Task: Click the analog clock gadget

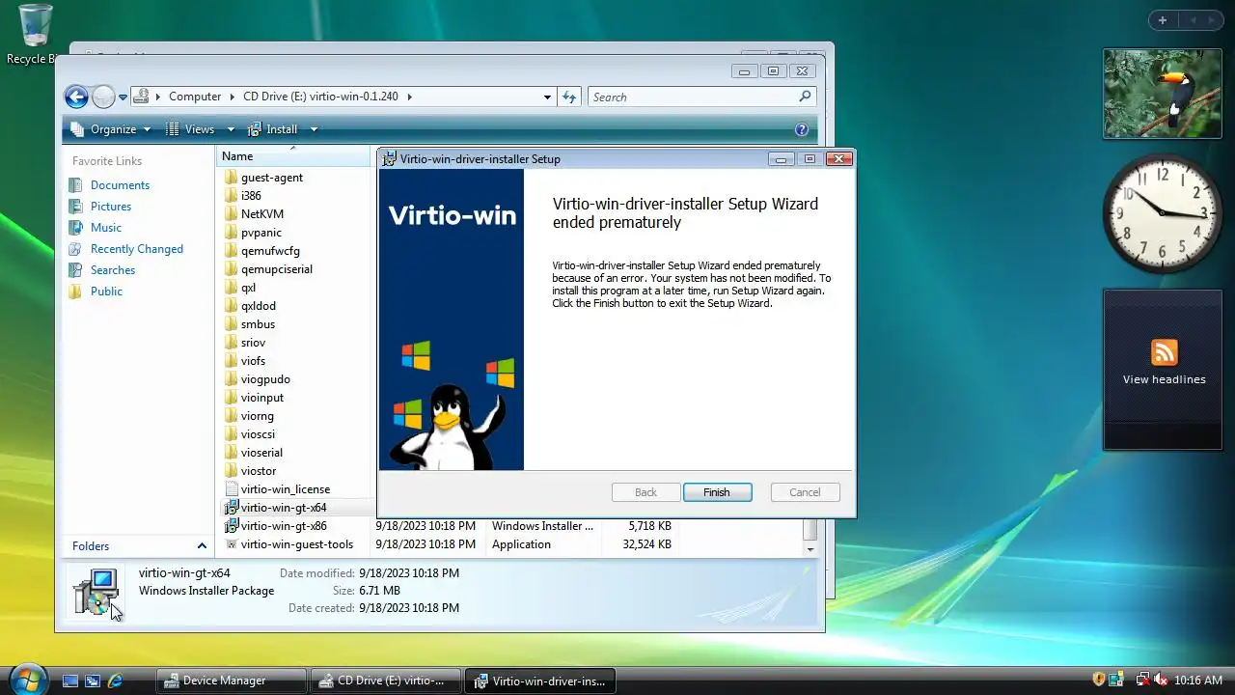Action: [x=1163, y=213]
